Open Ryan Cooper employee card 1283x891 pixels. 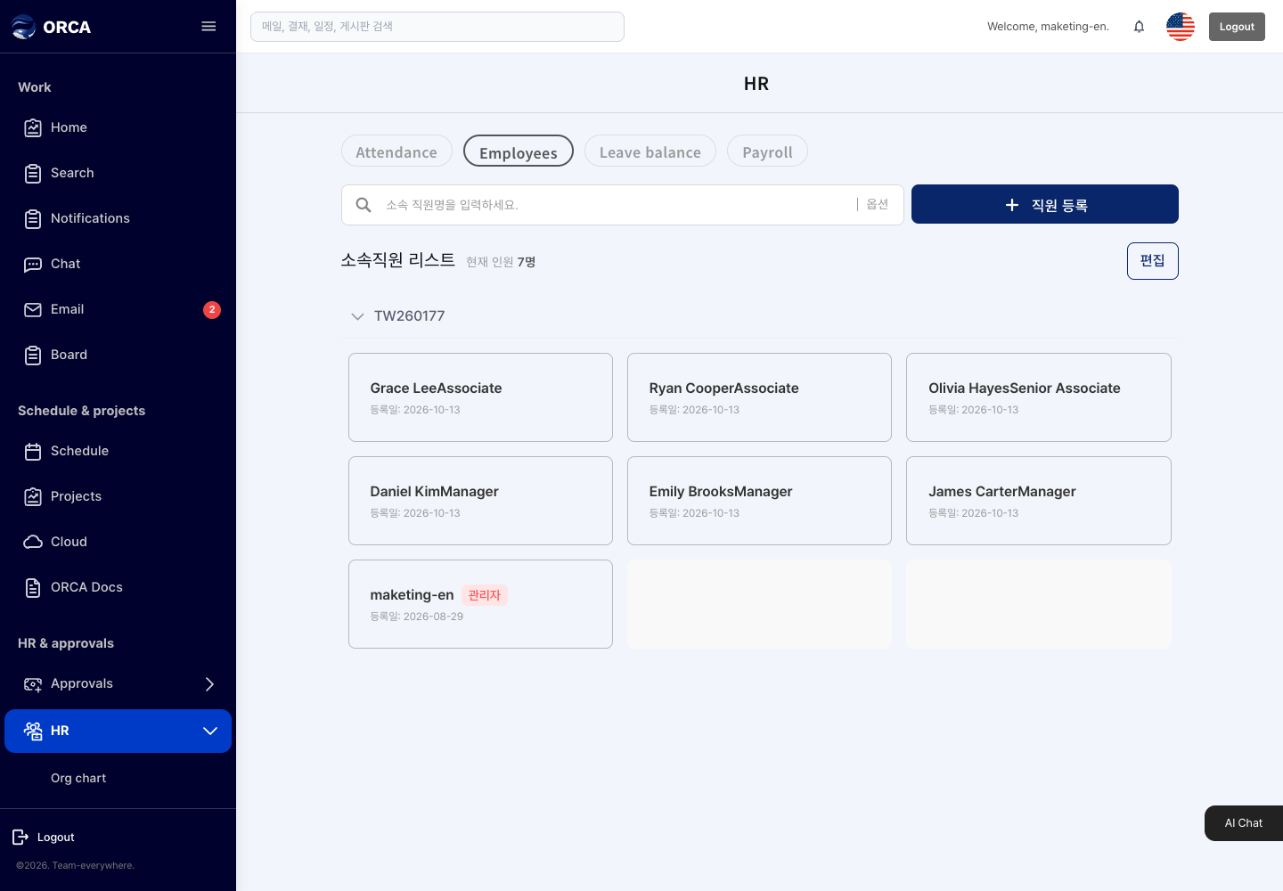tap(759, 397)
